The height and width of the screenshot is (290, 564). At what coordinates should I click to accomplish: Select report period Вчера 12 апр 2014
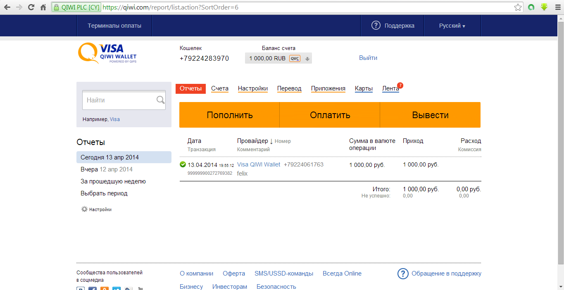point(107,169)
